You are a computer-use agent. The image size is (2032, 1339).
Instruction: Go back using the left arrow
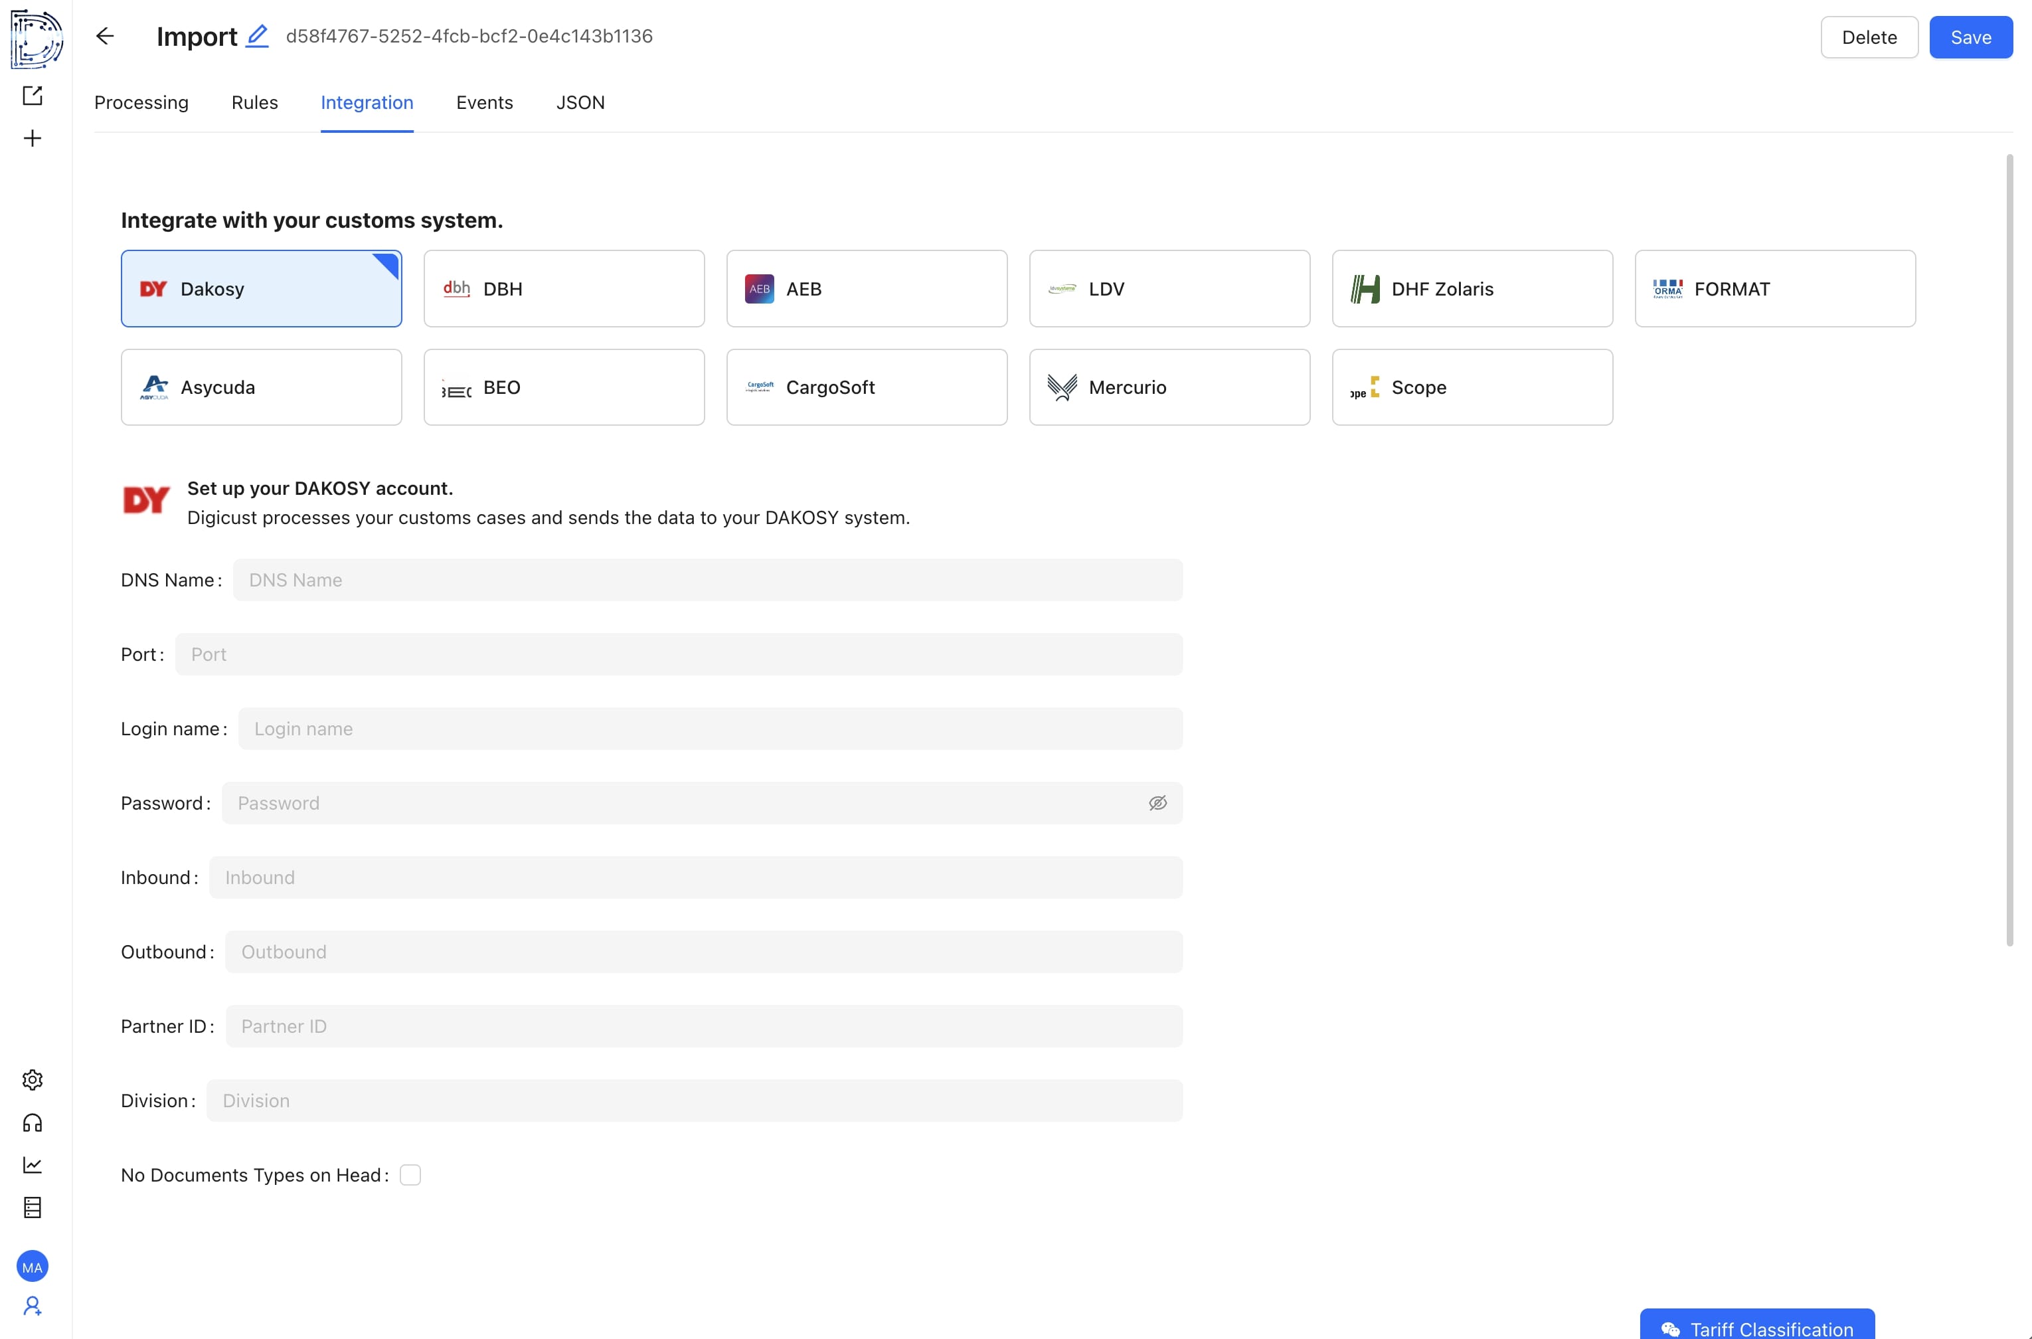tap(105, 36)
